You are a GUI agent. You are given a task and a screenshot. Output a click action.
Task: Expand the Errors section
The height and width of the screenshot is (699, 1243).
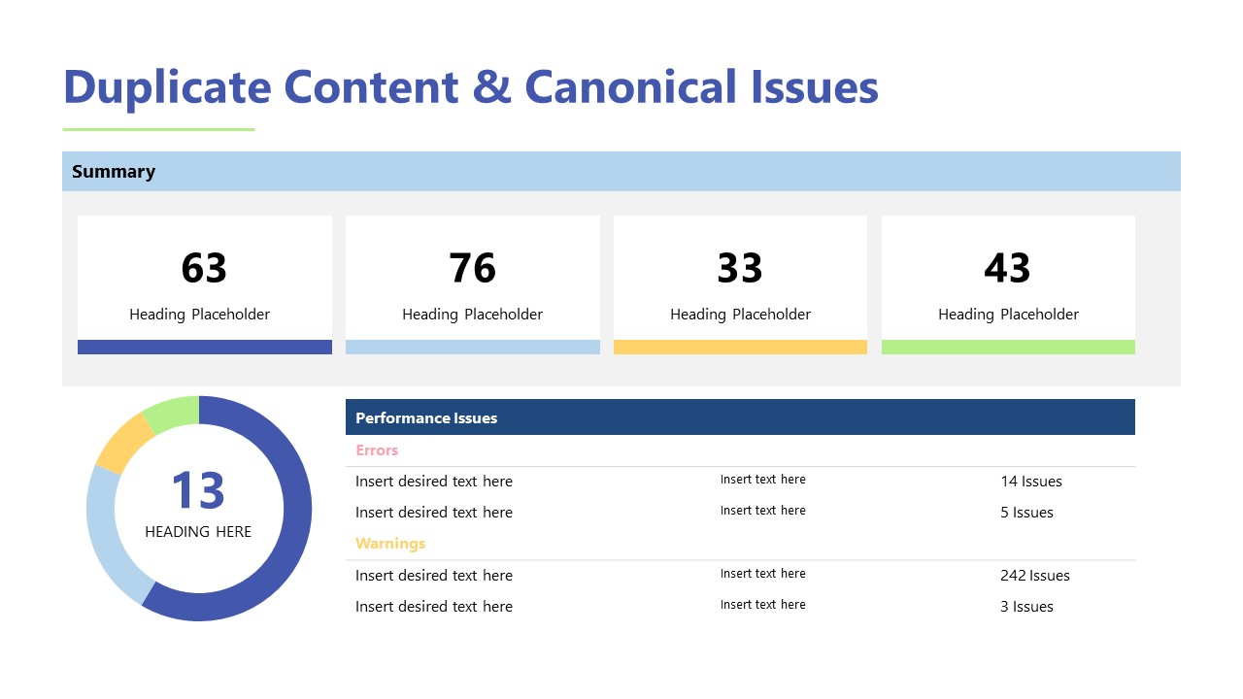tap(377, 449)
